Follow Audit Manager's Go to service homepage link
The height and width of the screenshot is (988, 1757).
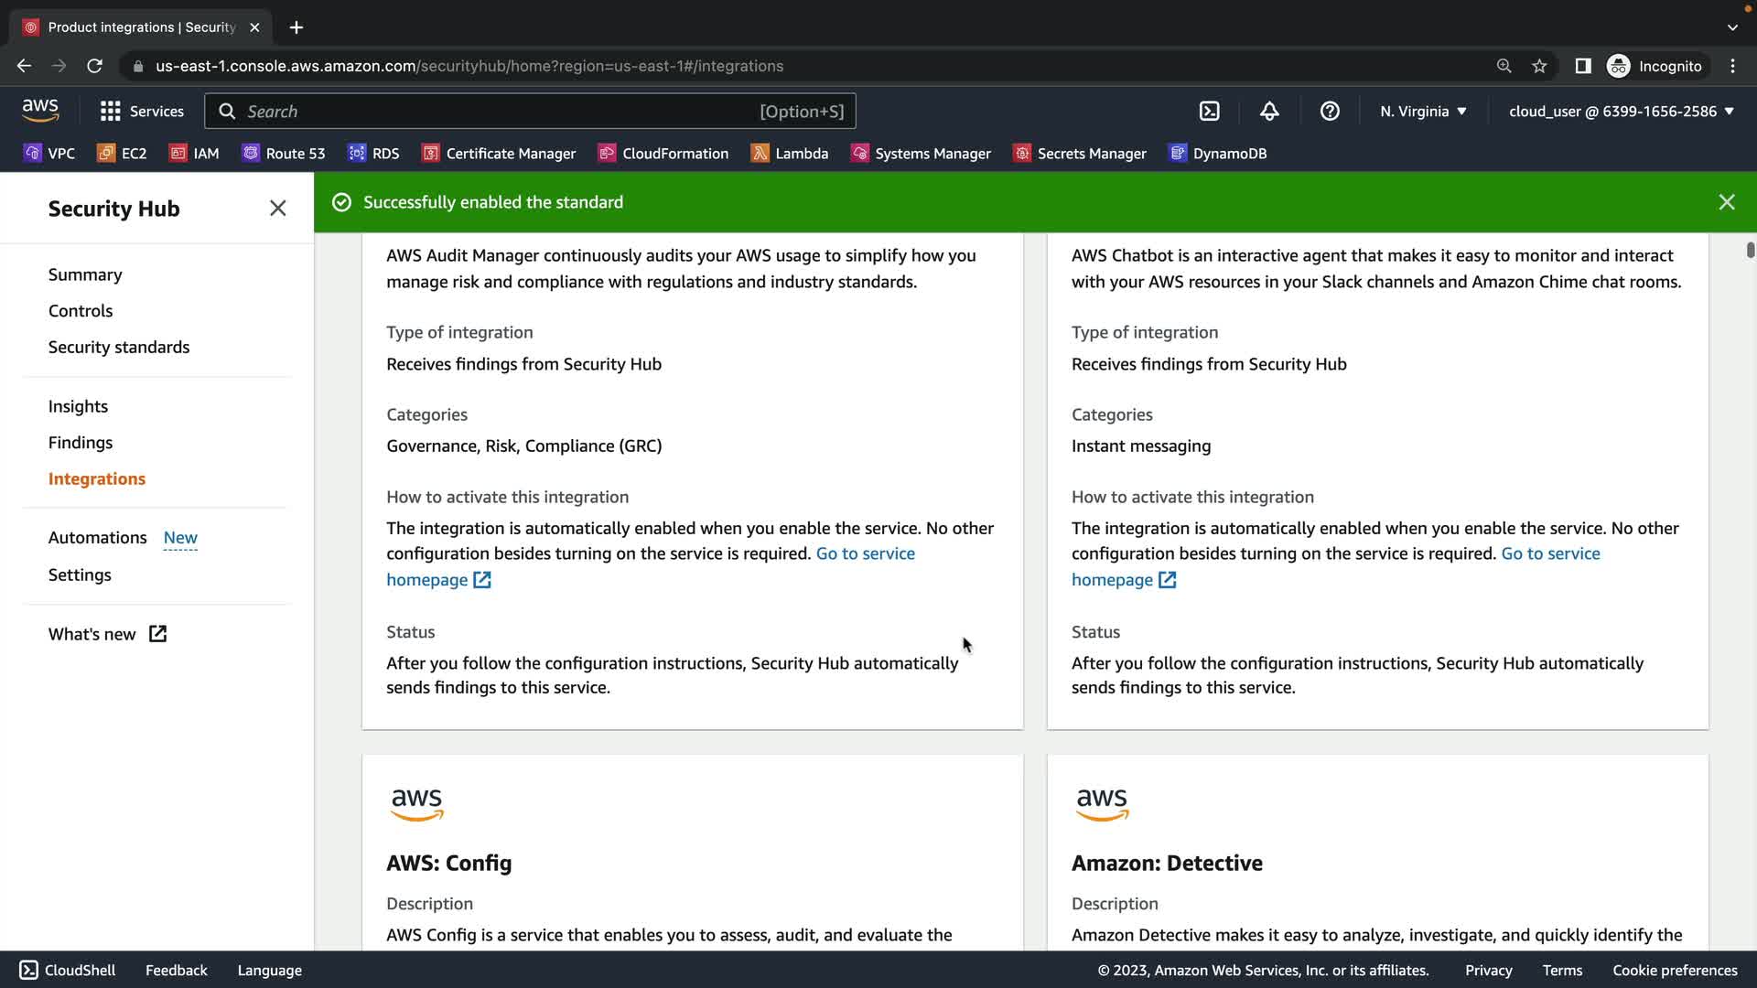coord(865,554)
